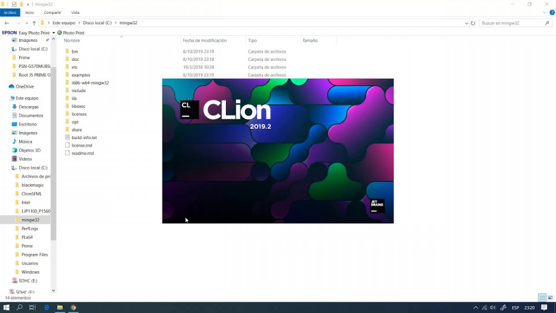Select the licenses folder
556x313 pixels.
click(x=79, y=114)
